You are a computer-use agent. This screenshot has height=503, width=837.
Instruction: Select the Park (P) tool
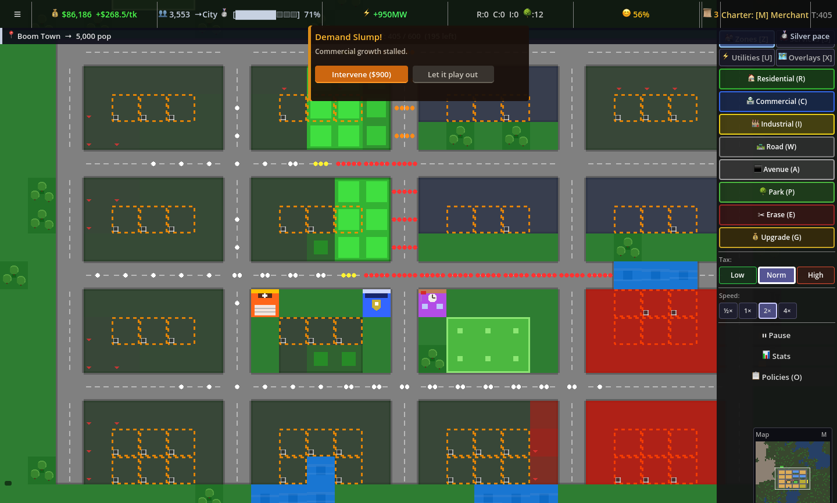coord(777,192)
